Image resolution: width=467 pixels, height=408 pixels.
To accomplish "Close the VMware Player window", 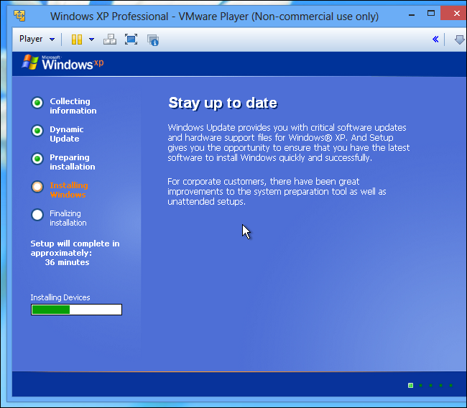I will 454,13.
